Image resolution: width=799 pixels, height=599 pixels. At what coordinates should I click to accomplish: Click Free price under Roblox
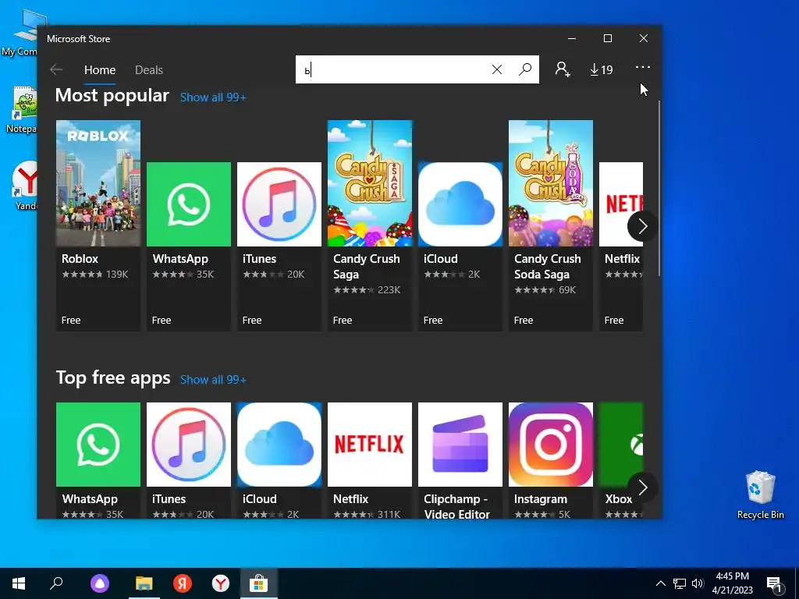(71, 321)
